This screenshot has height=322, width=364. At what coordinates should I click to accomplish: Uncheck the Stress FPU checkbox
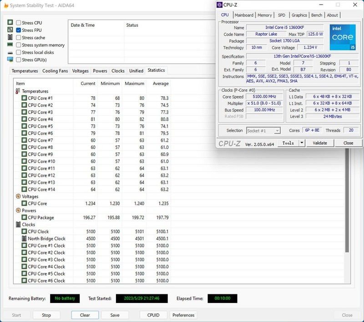[x=19, y=30]
